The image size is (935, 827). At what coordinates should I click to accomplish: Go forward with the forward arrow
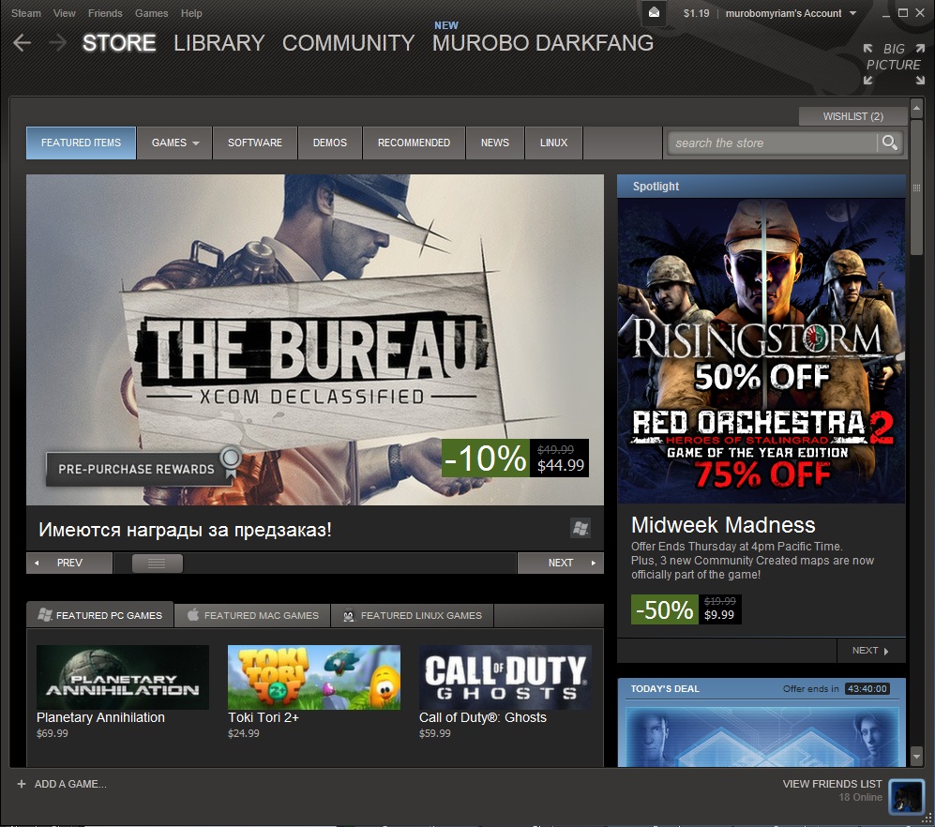pos(57,43)
